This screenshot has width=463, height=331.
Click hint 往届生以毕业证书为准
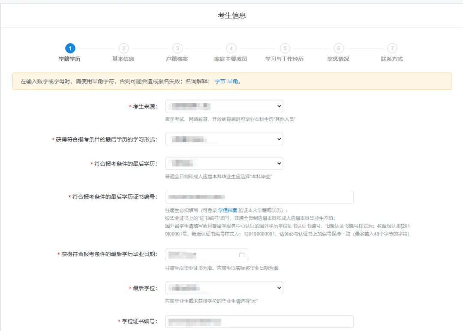(222, 268)
